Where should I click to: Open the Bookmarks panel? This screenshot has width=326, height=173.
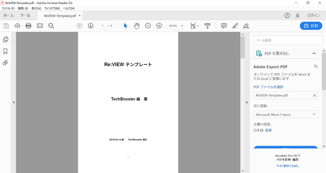coord(5,51)
